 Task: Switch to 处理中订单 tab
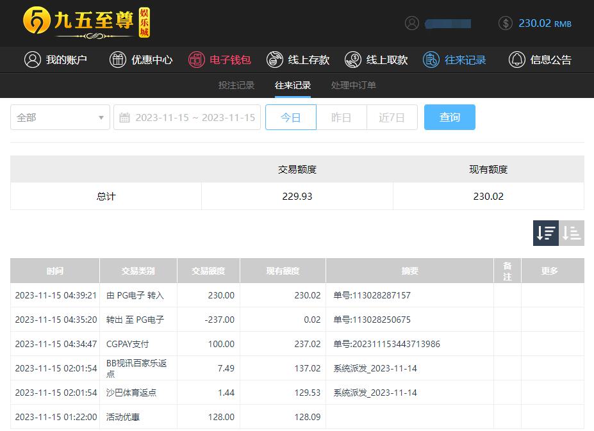tap(354, 85)
